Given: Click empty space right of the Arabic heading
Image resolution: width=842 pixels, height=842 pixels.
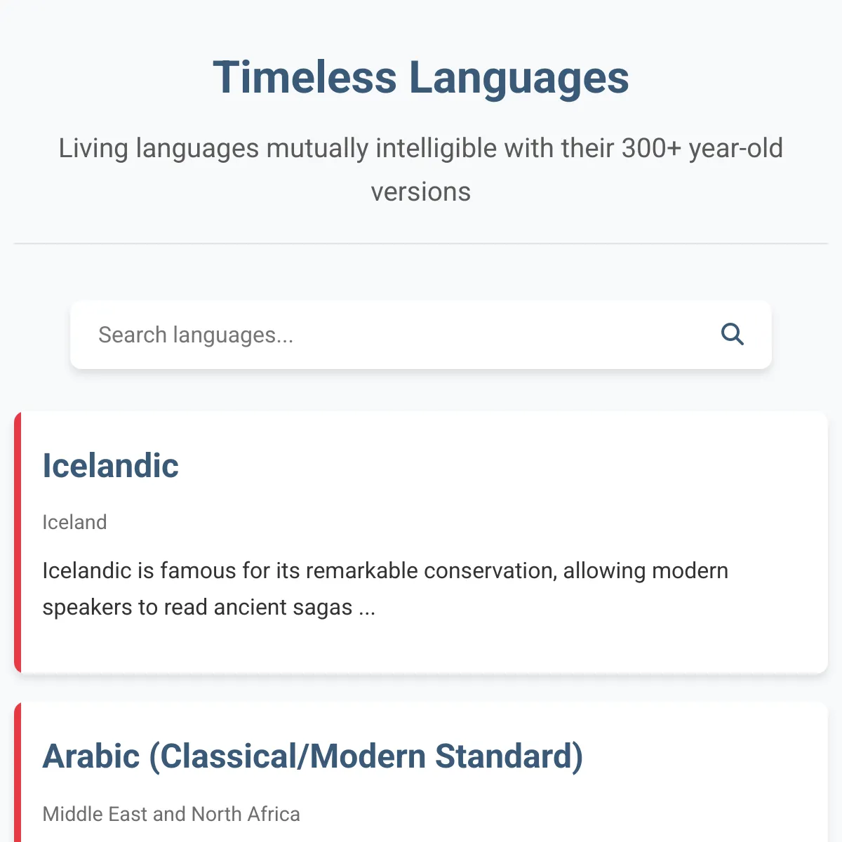Looking at the screenshot, I should (x=702, y=756).
